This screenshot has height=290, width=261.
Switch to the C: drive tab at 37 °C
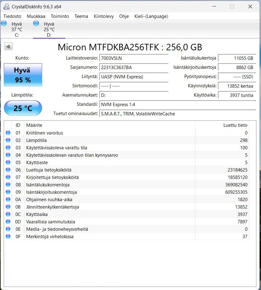(x=17, y=29)
